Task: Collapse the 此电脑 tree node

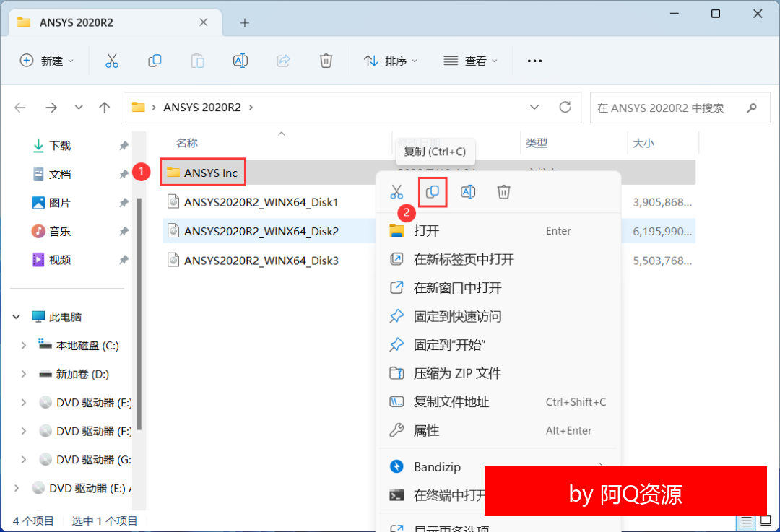Action: tap(16, 317)
